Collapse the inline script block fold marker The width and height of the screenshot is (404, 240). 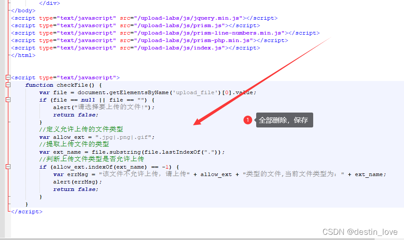pos(8,77)
